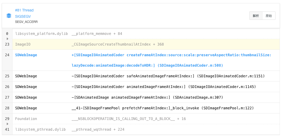Select frame 0 __platform_memmove row
The height and width of the screenshot is (139, 283).
click(x=96, y=34)
